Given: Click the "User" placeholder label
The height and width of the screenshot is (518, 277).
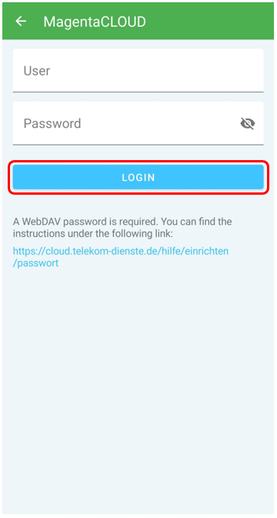Looking at the screenshot, I should (37, 71).
